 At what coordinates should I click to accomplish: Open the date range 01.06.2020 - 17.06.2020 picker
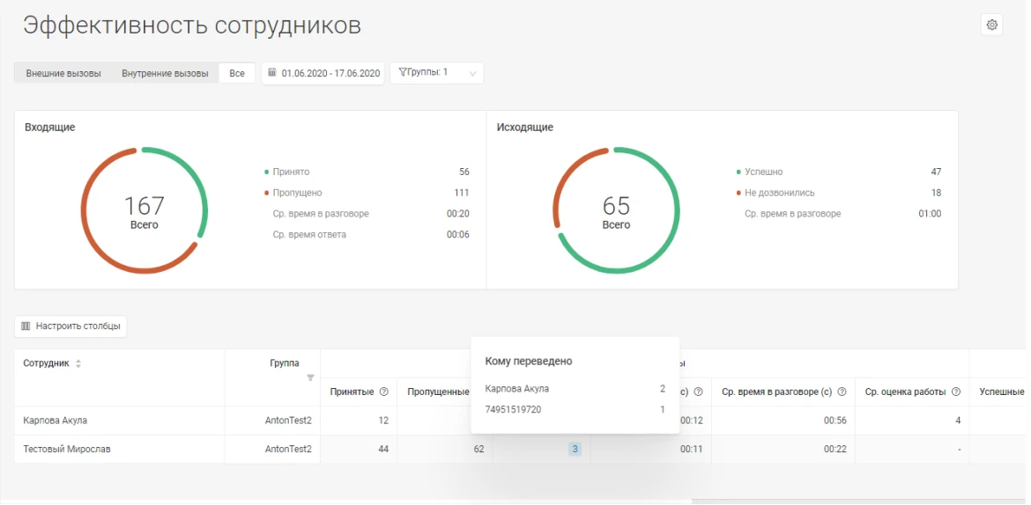point(330,73)
